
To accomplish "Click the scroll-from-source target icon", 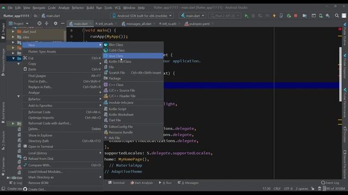I will click(x=40, y=23).
